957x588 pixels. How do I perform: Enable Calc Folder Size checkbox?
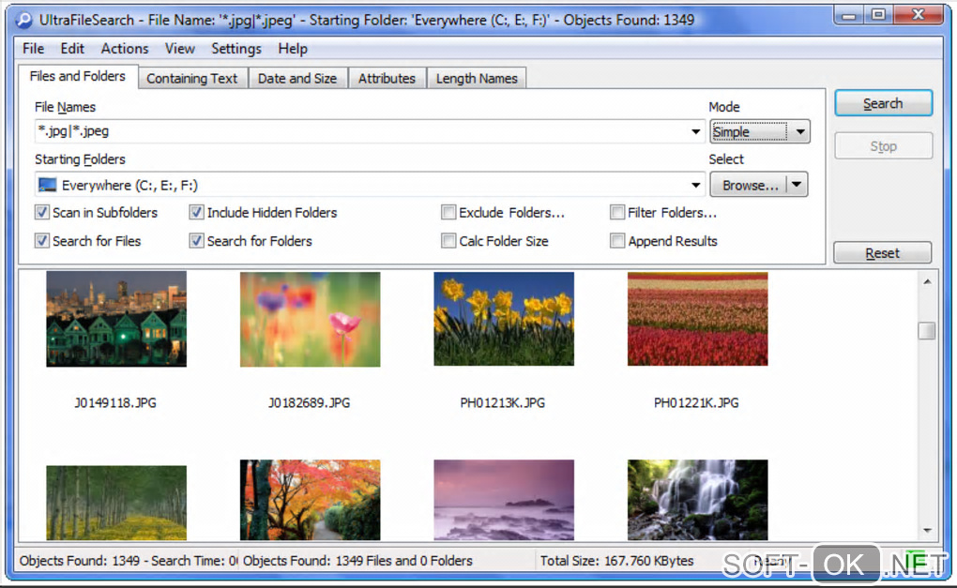(448, 241)
